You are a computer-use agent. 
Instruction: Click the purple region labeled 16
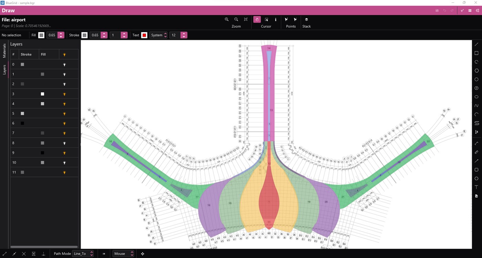(209, 206)
